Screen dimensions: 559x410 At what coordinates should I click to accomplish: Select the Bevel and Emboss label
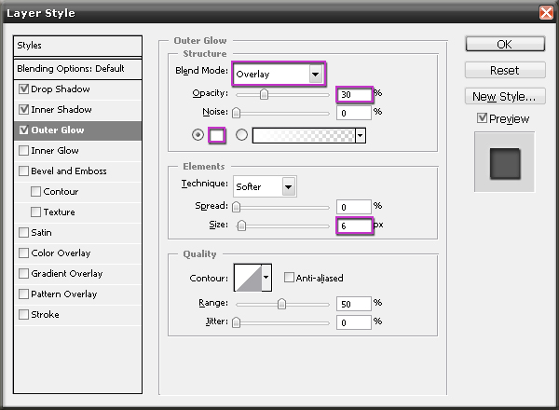(69, 171)
